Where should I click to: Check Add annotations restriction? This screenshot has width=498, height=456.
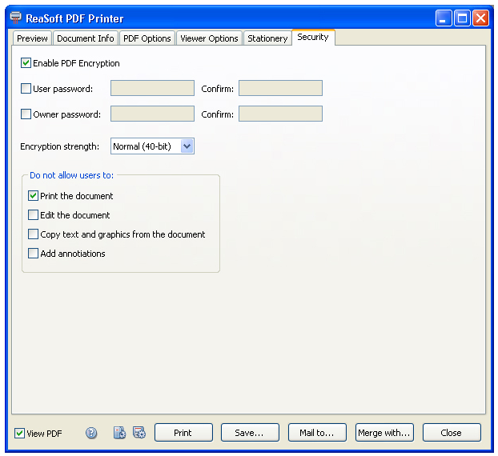[33, 254]
